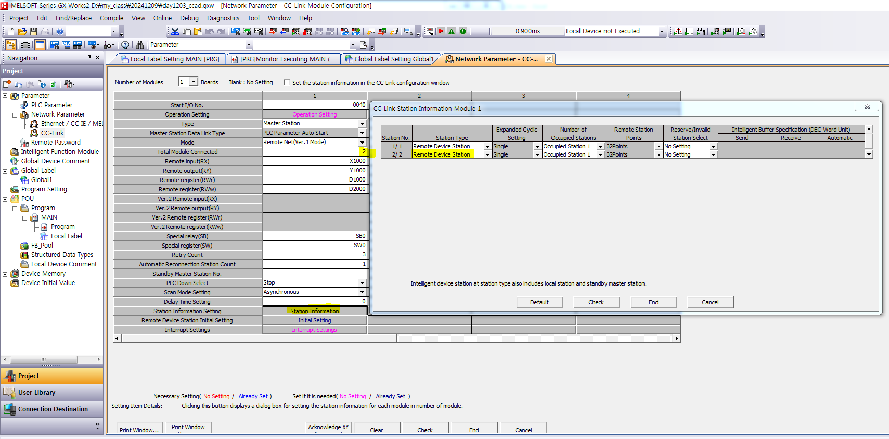Click End in CC-Link Station Information dialog
Viewport: 889px width, 439px height.
[x=653, y=302]
